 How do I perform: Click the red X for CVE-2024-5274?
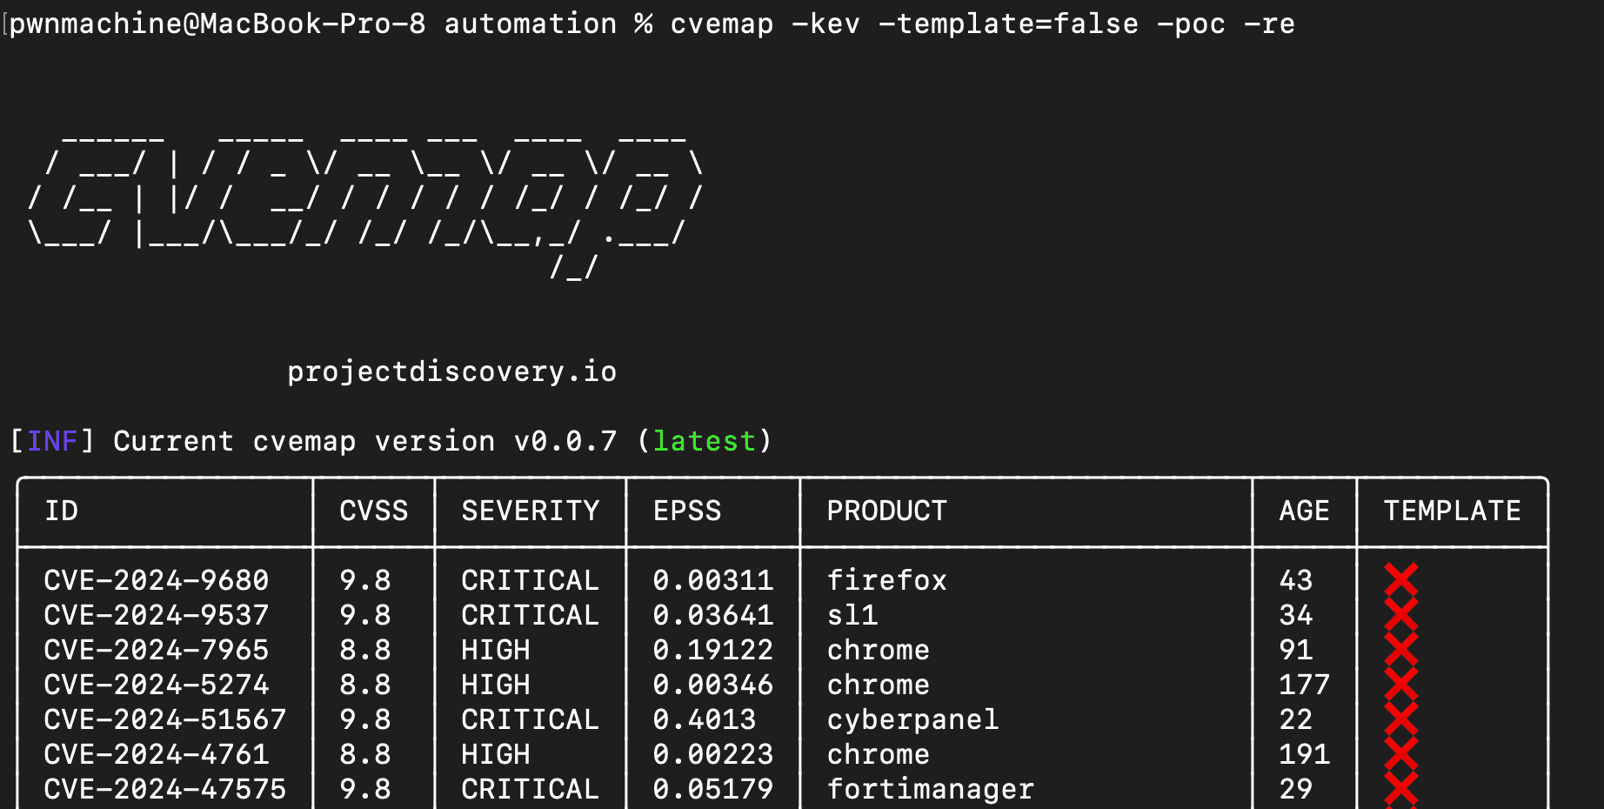[1400, 685]
